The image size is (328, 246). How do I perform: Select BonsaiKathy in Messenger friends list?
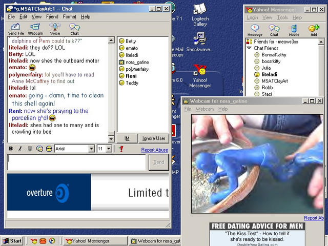click(274, 55)
